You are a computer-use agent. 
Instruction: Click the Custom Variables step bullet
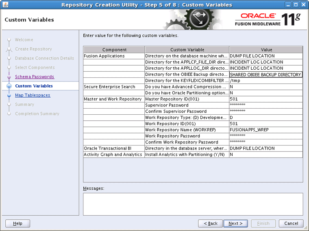(x=9, y=86)
